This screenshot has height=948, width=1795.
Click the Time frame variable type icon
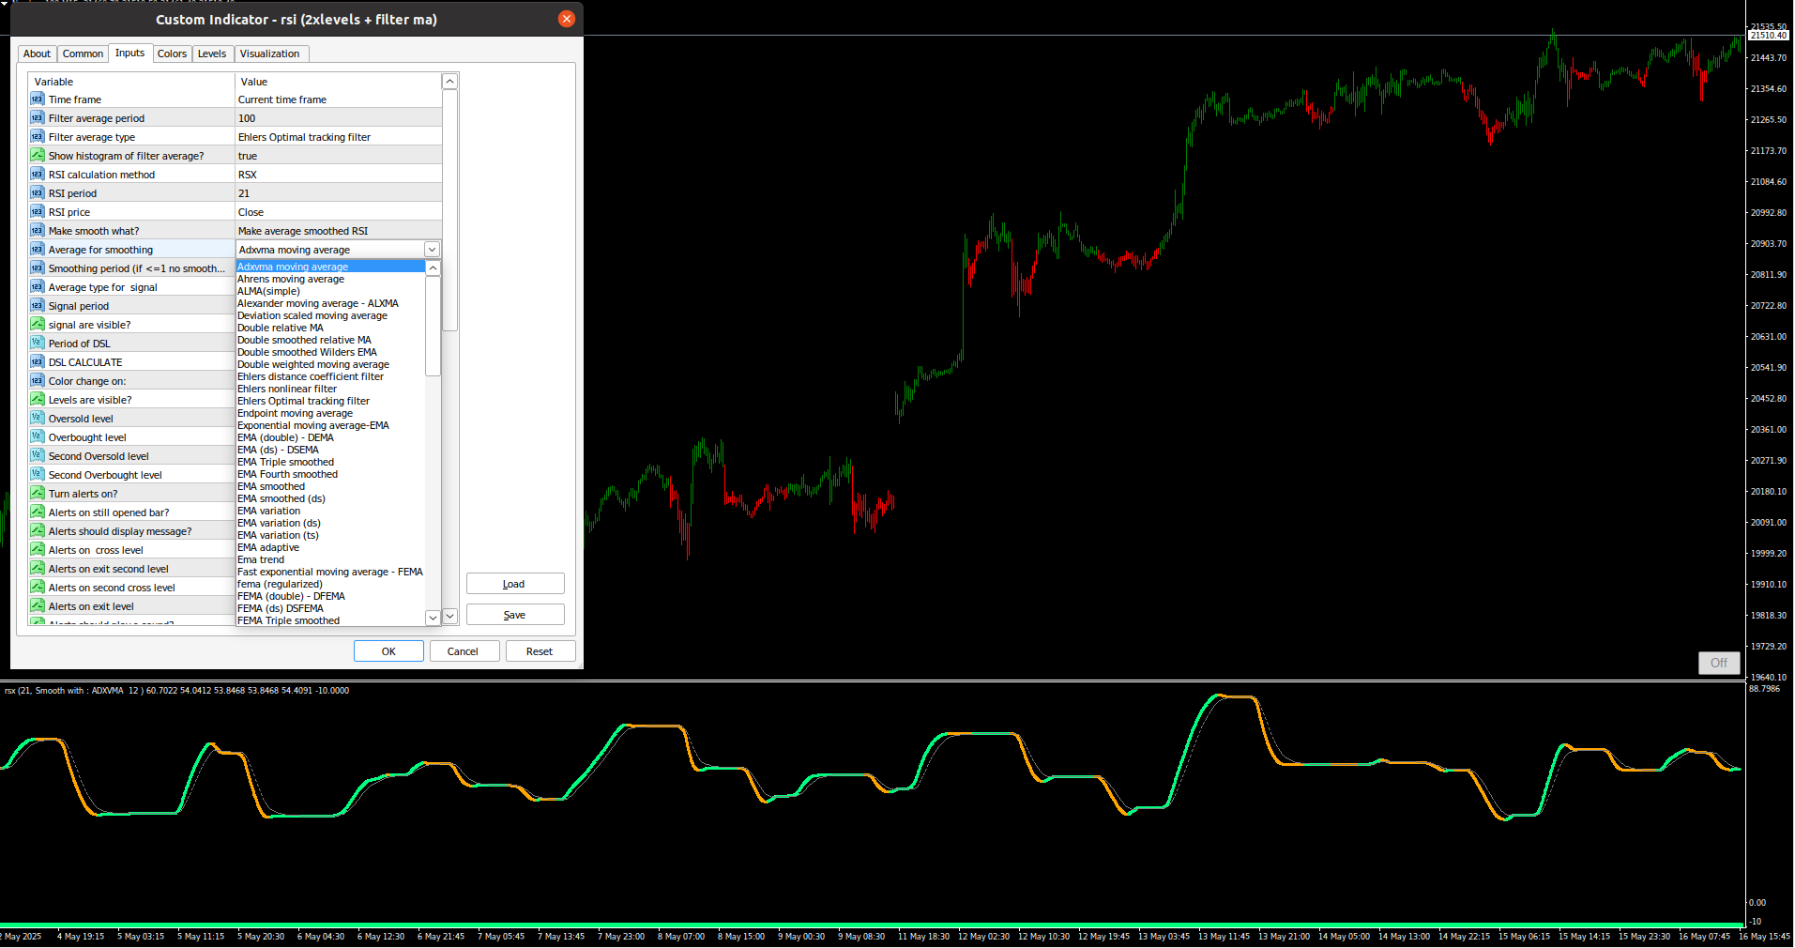pyautogui.click(x=38, y=99)
